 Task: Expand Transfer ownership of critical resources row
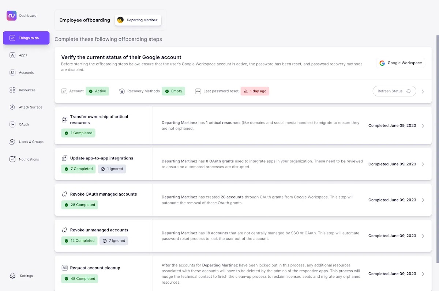tap(423, 126)
